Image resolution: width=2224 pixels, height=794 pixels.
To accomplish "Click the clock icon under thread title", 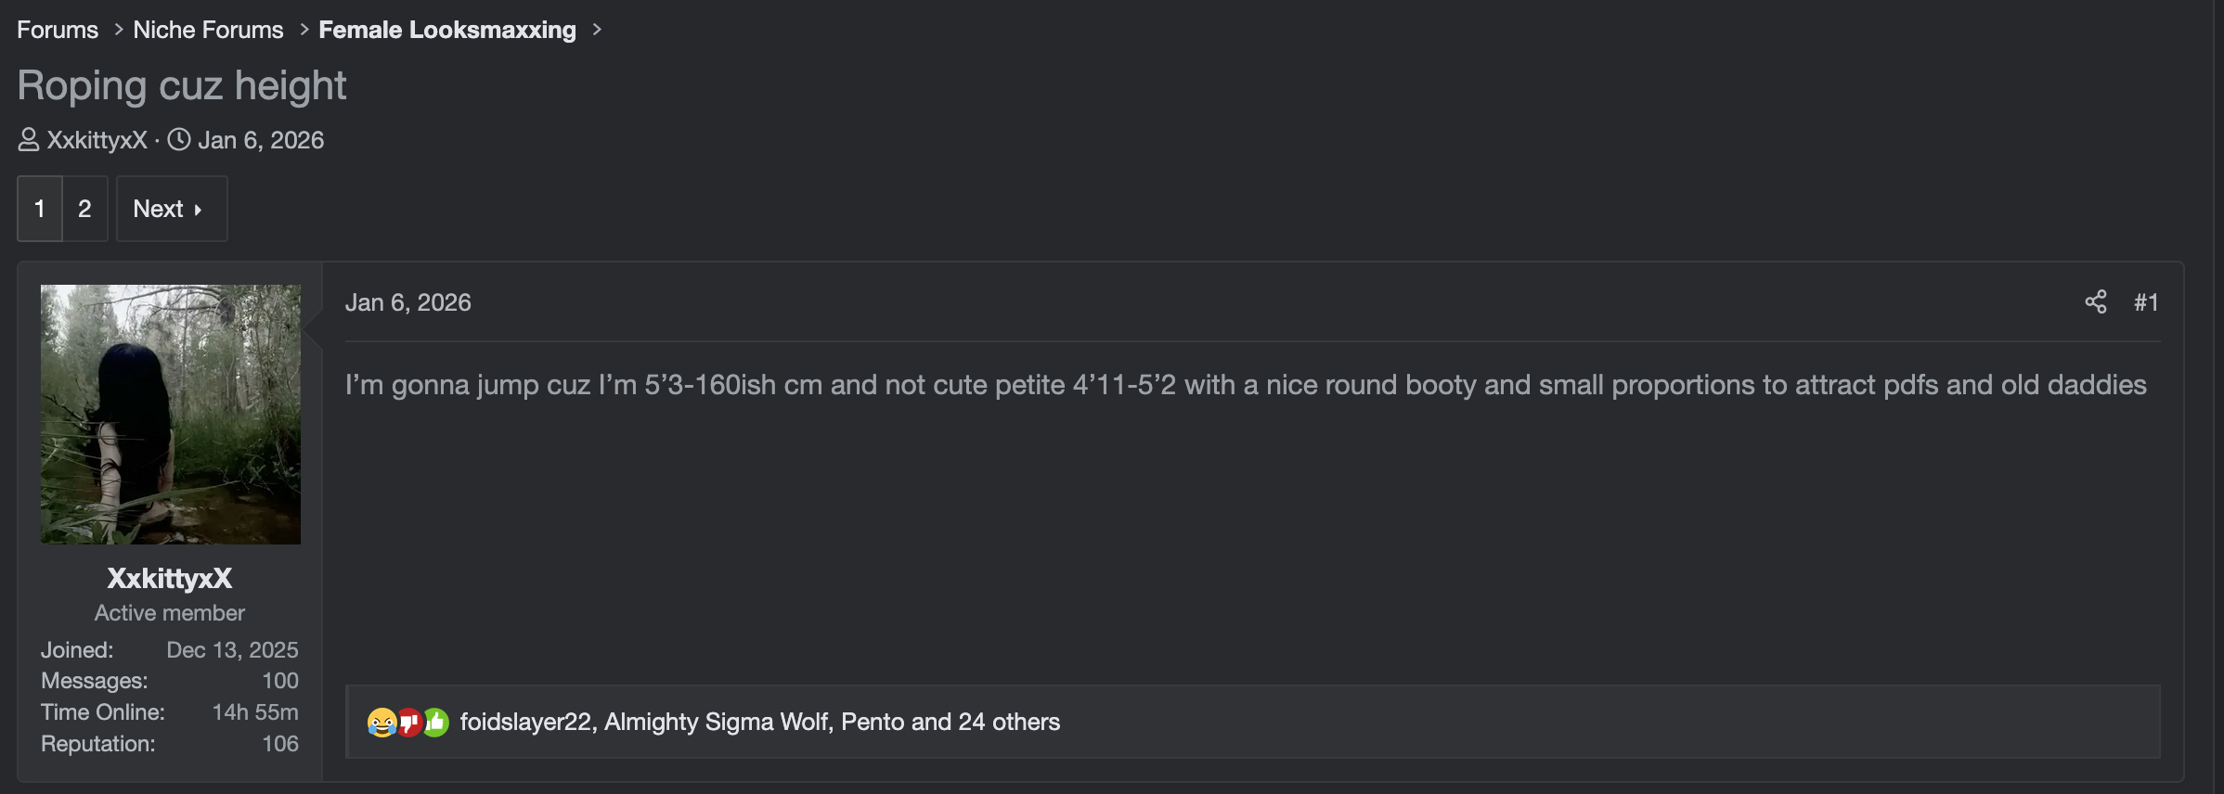I will tap(179, 140).
